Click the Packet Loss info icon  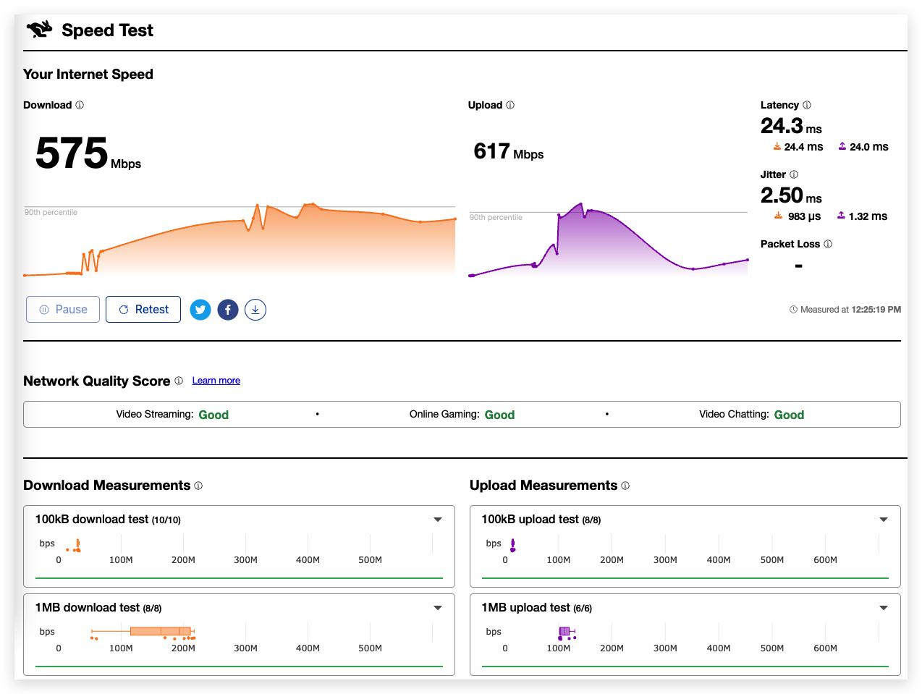tap(828, 244)
